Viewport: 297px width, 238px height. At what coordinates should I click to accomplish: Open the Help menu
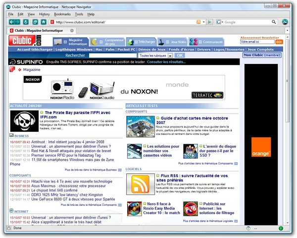91,14
